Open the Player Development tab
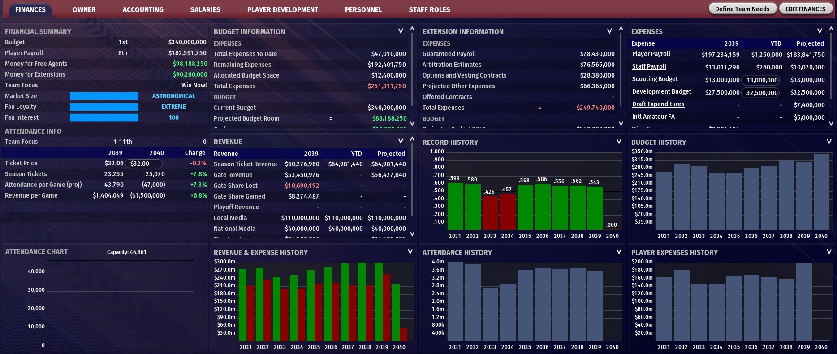The image size is (837, 354). coord(282,9)
